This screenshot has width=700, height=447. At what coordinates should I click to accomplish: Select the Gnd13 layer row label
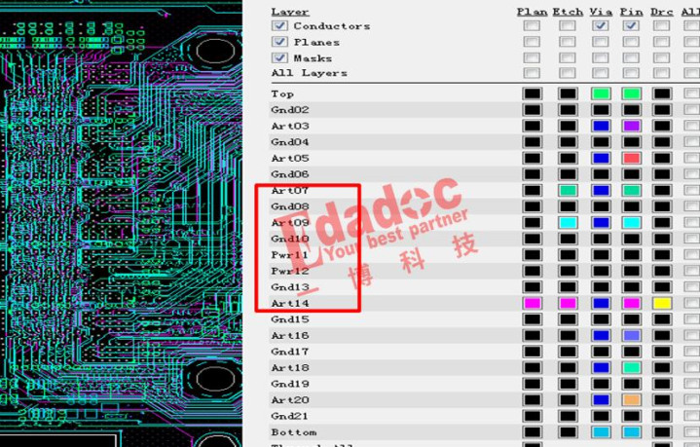click(290, 287)
